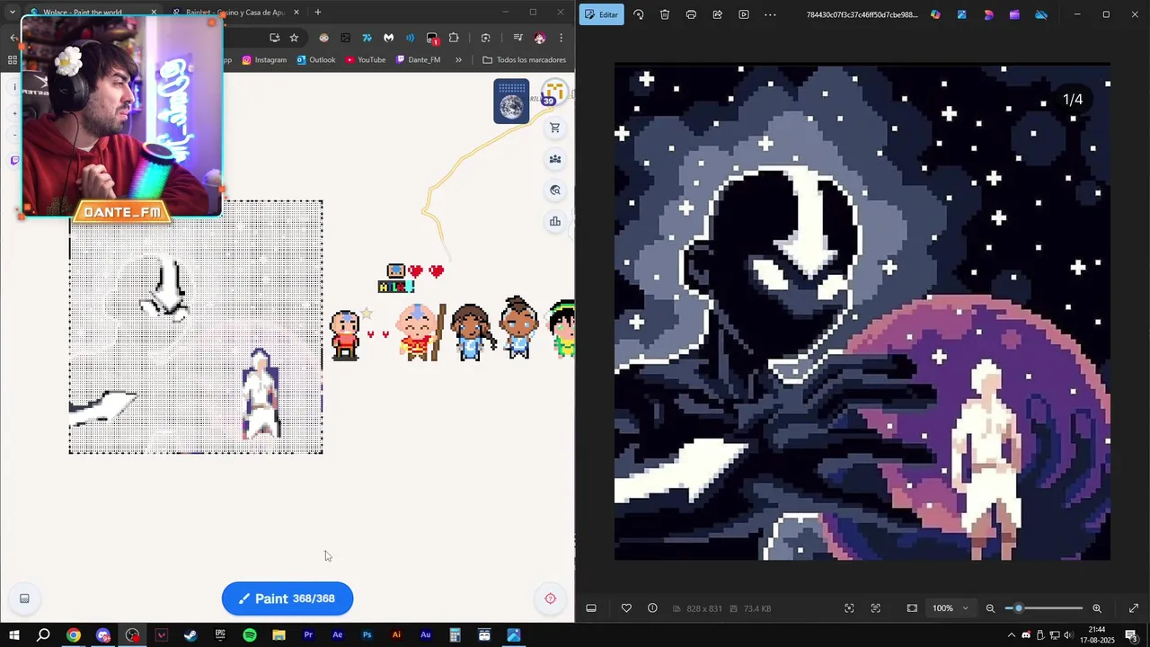
Task: Enter fullscreen in Photos
Action: point(1133,608)
